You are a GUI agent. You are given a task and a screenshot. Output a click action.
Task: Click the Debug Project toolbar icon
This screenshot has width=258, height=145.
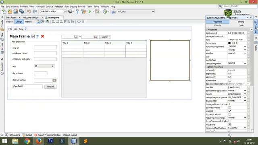97,12
